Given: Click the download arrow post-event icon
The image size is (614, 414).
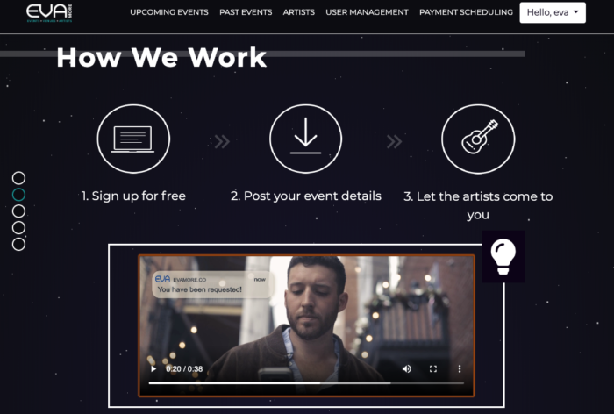Looking at the screenshot, I should [x=305, y=139].
